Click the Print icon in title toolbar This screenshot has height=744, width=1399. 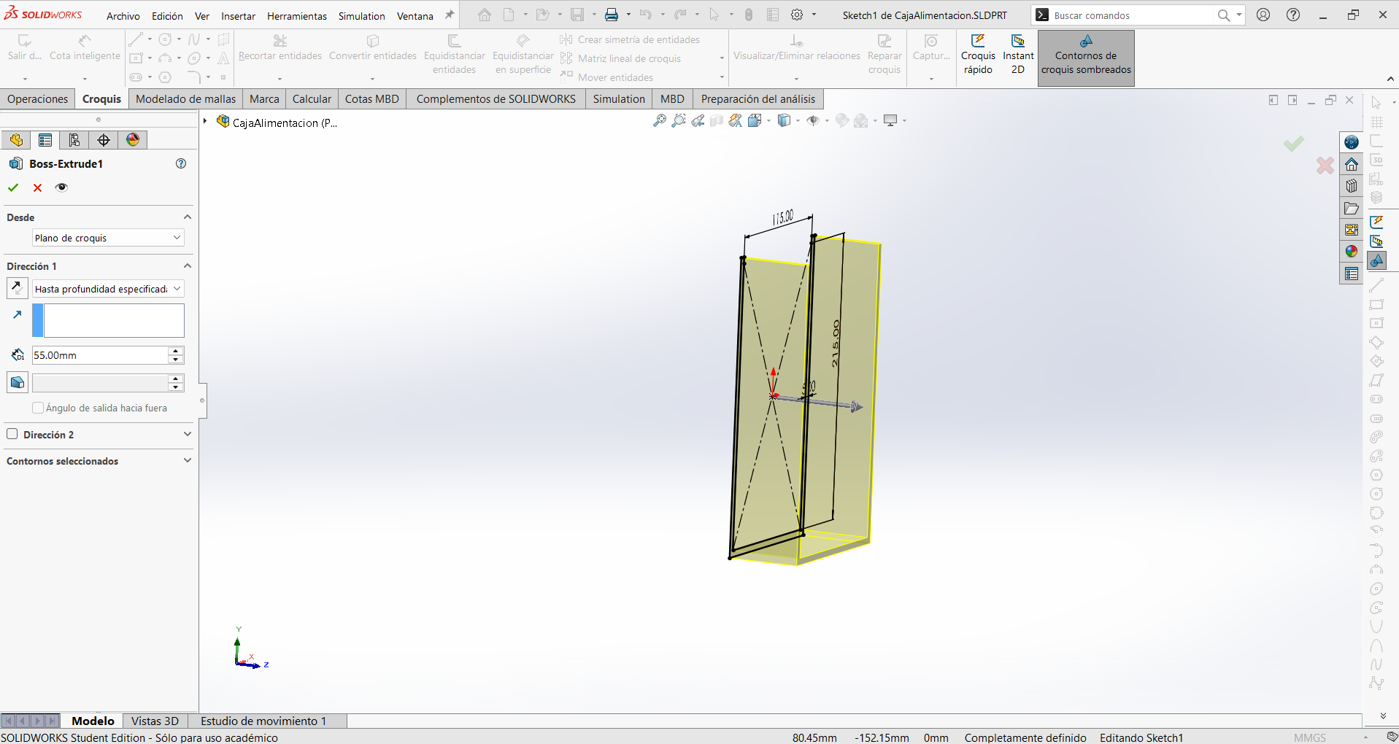612,15
